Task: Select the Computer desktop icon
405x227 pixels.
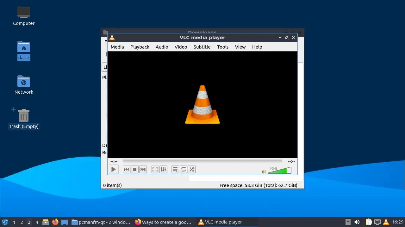Action: point(24,16)
